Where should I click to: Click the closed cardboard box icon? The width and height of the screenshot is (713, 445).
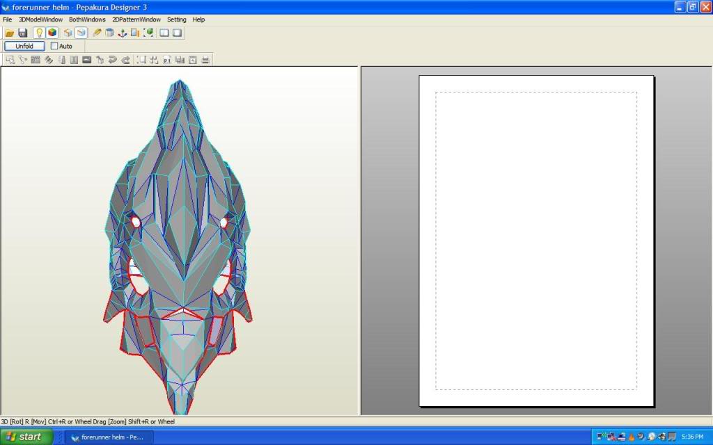coord(68,33)
